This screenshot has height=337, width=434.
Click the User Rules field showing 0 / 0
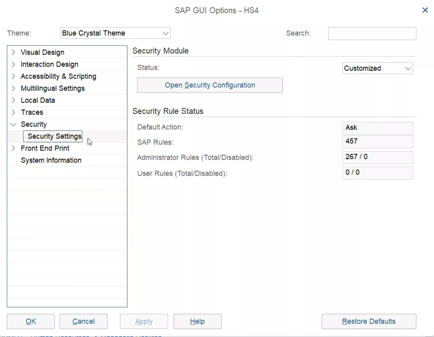click(x=378, y=173)
